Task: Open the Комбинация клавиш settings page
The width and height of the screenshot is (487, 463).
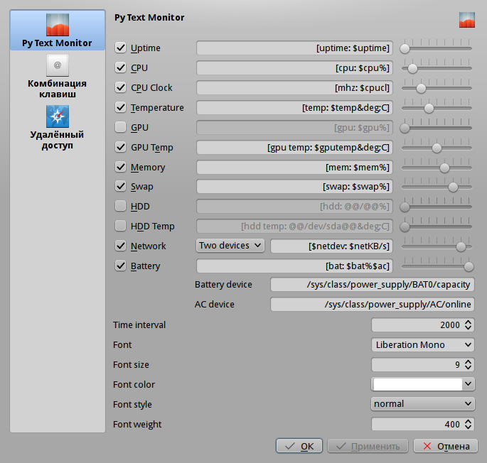Action: coord(57,65)
